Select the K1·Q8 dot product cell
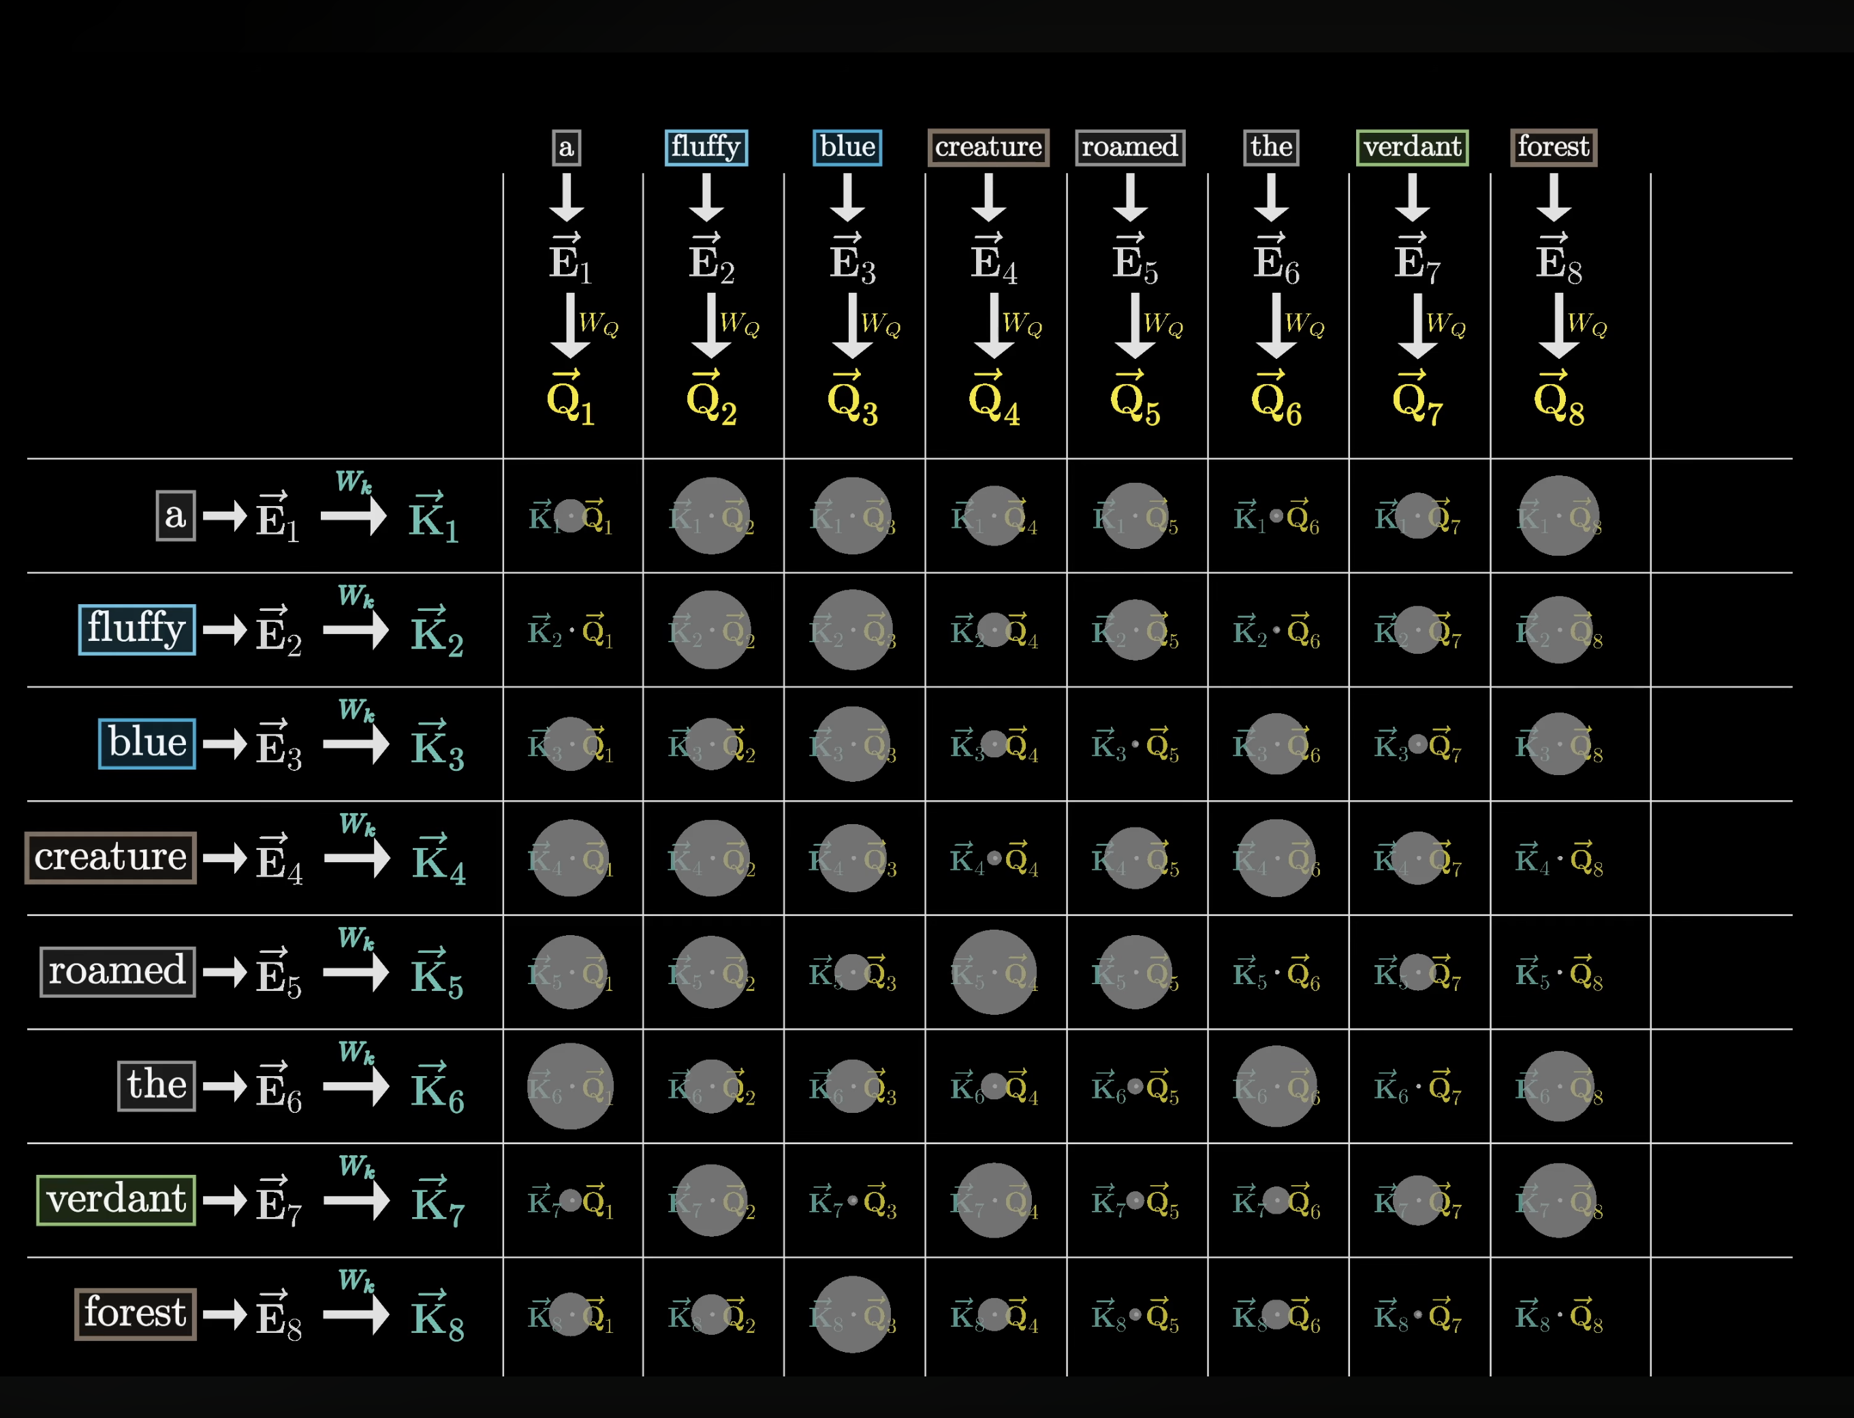Screen dimensions: 1854x1418 (1558, 516)
